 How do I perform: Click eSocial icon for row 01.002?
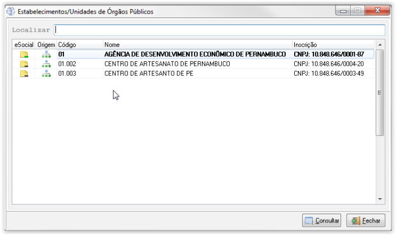tap(24, 64)
